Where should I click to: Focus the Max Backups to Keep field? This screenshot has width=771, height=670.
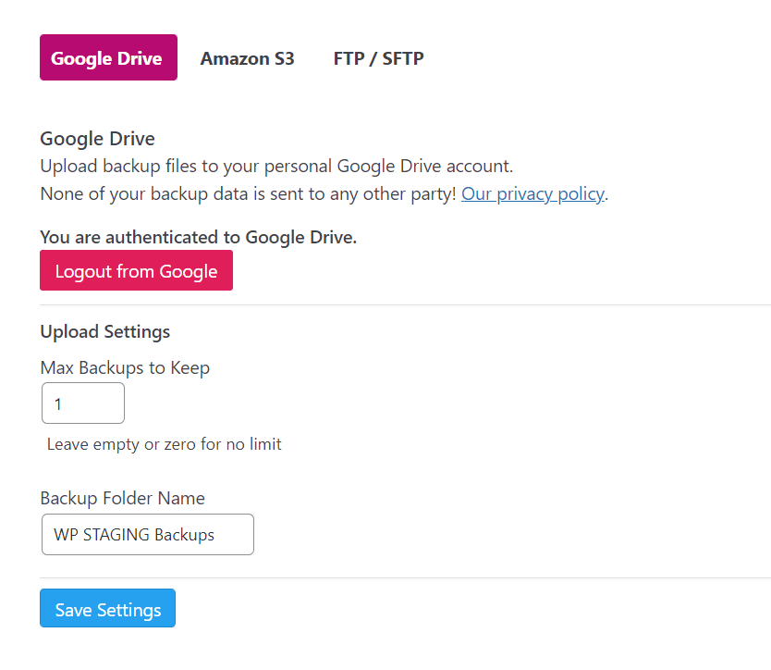tap(83, 403)
